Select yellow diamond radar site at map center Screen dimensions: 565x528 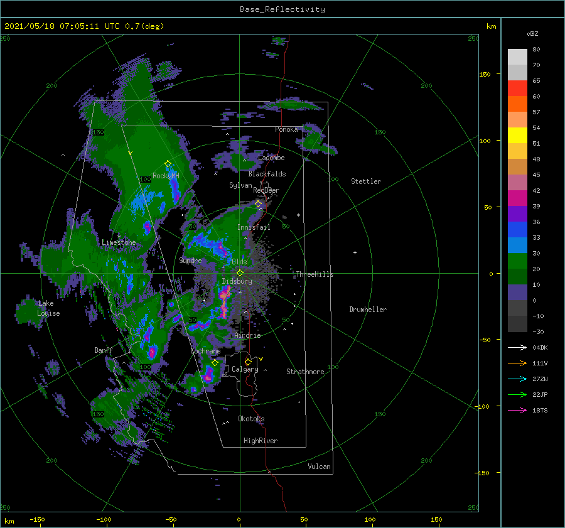coord(240,273)
